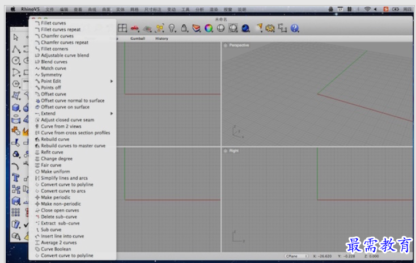Expand the Point Edit submenu arrow
This screenshot has width=416, height=263.
coord(112,81)
